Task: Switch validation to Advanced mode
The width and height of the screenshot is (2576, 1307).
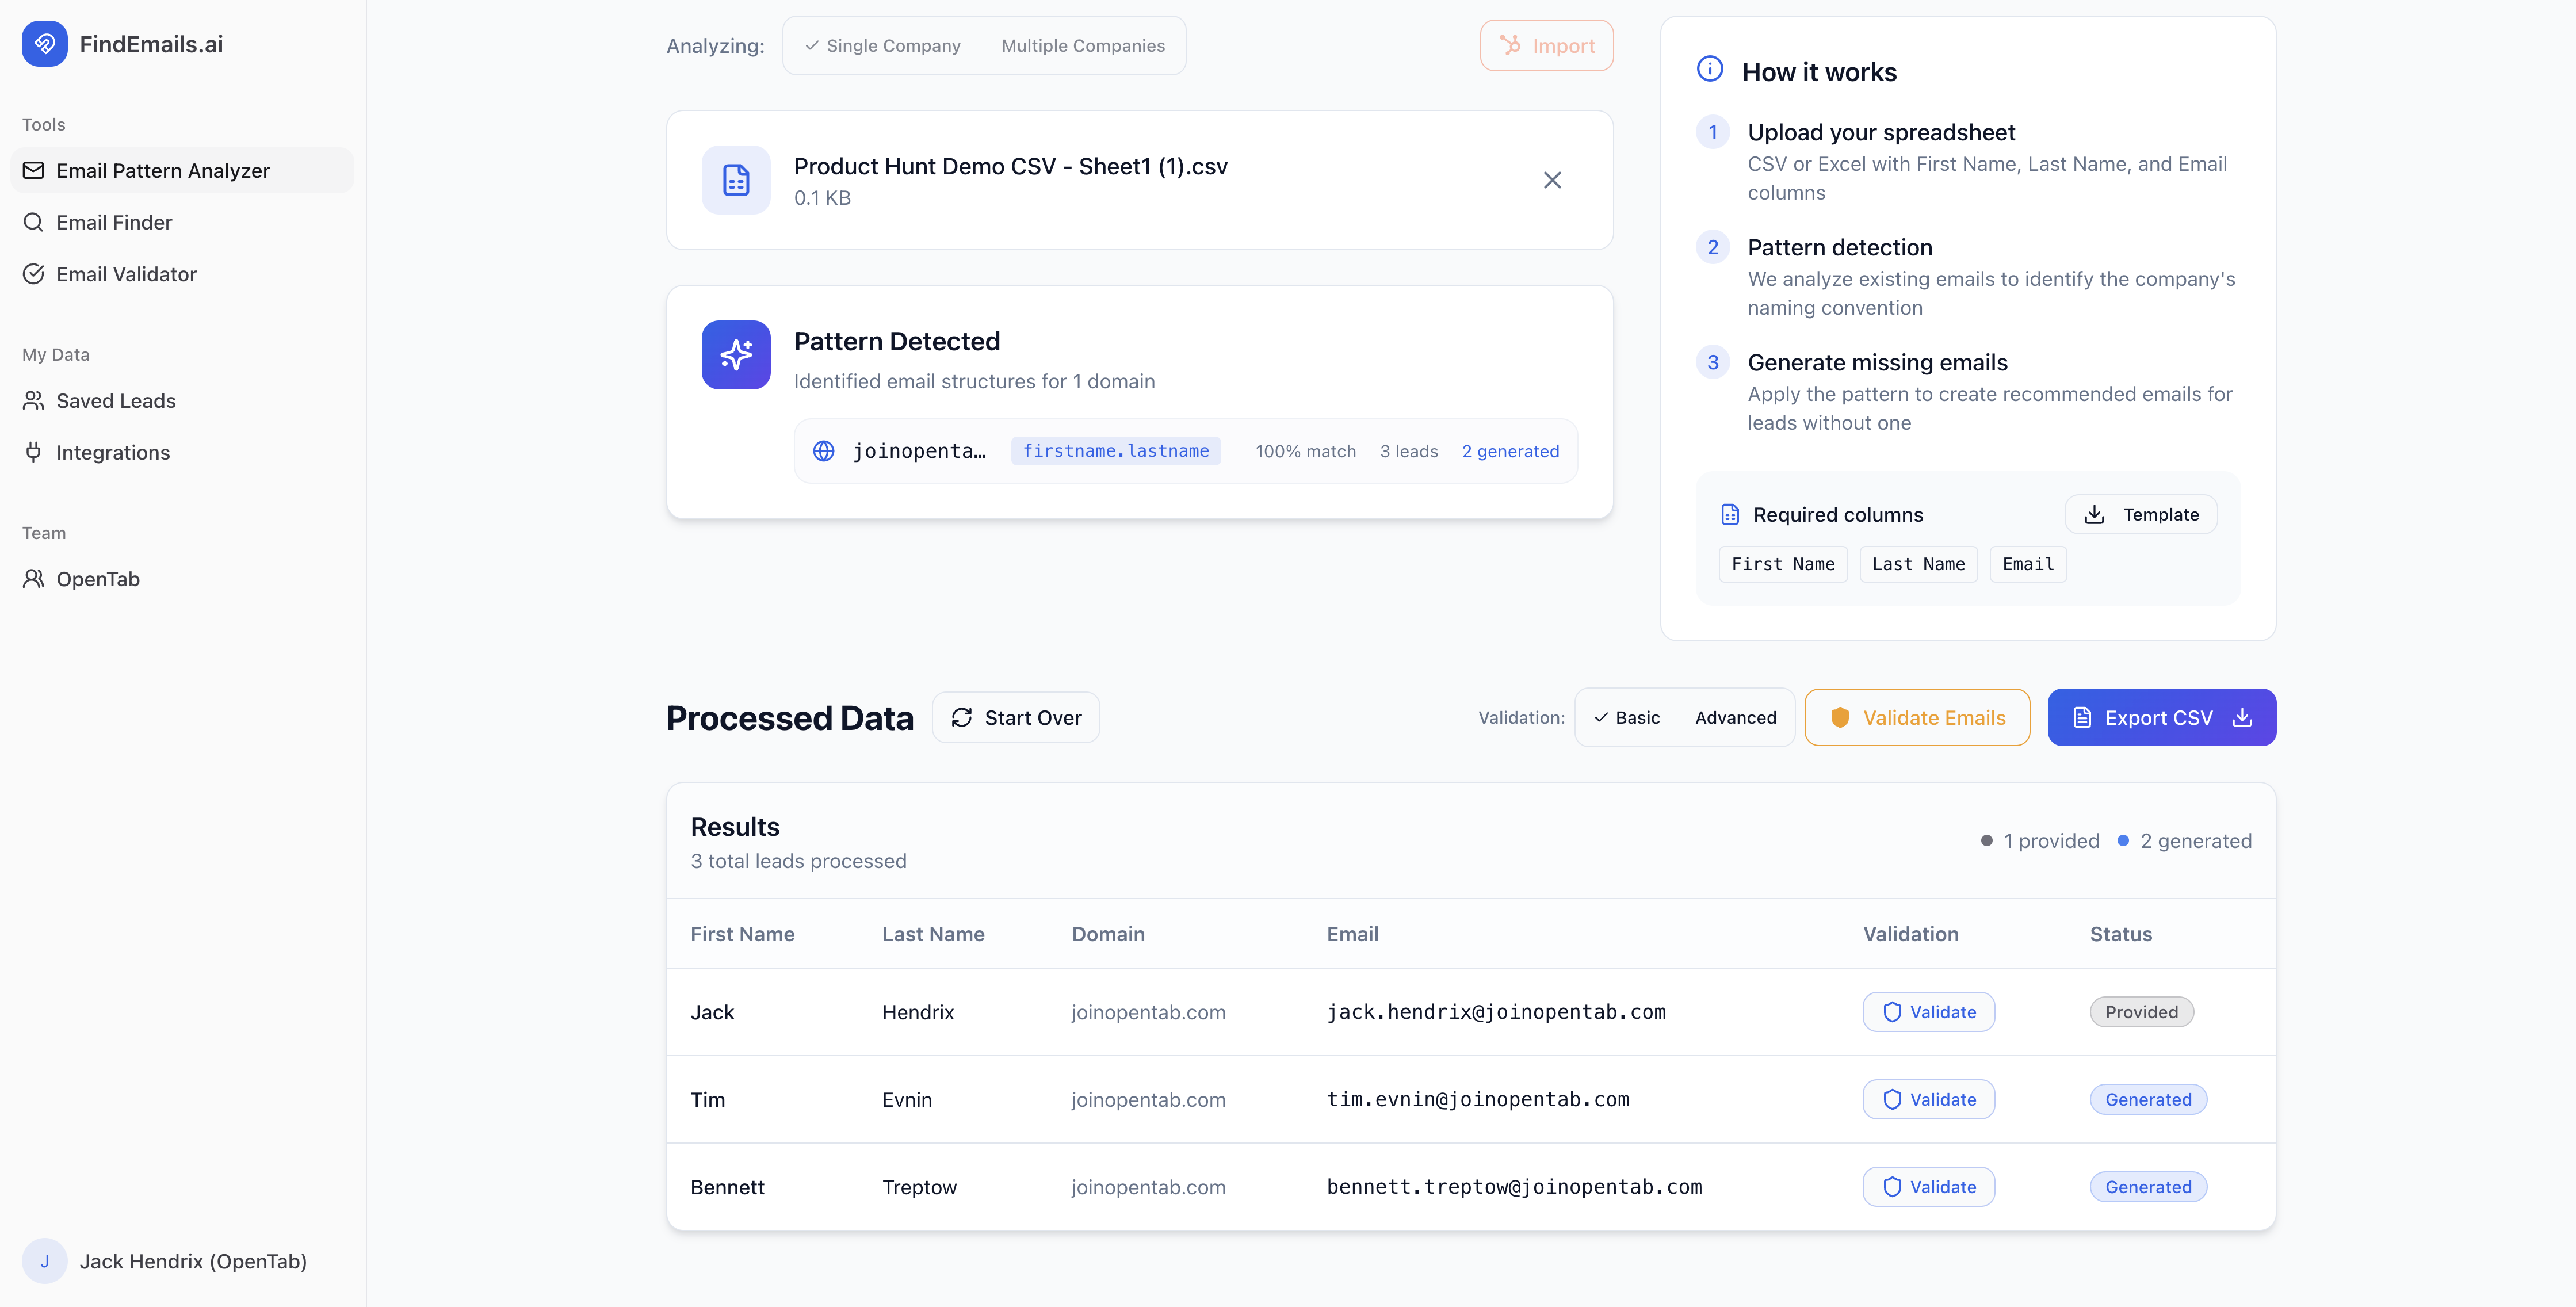Action: coord(1736,717)
